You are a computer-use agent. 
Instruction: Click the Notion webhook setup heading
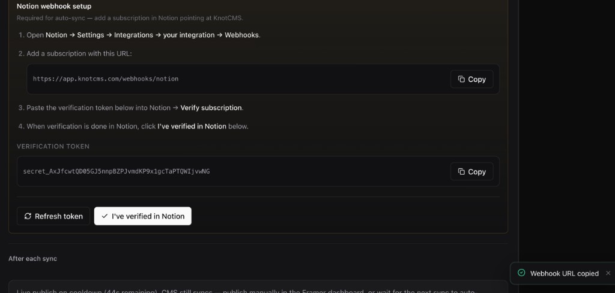click(54, 6)
